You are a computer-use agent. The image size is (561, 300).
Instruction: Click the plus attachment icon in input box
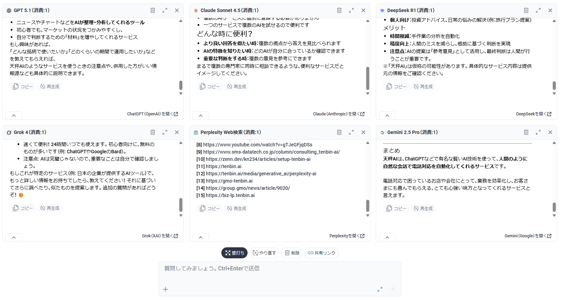pyautogui.click(x=166, y=289)
